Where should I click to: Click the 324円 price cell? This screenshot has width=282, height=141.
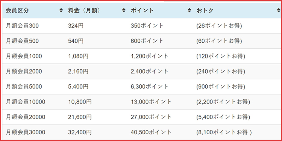76,25
